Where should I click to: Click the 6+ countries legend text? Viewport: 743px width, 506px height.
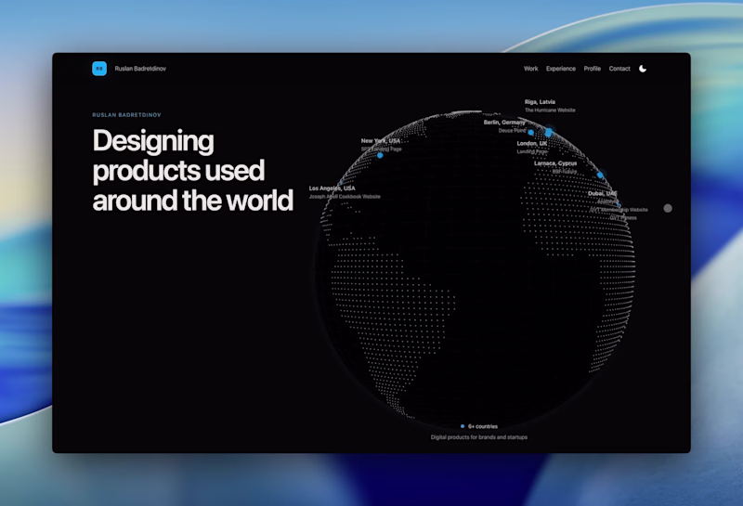click(x=483, y=426)
